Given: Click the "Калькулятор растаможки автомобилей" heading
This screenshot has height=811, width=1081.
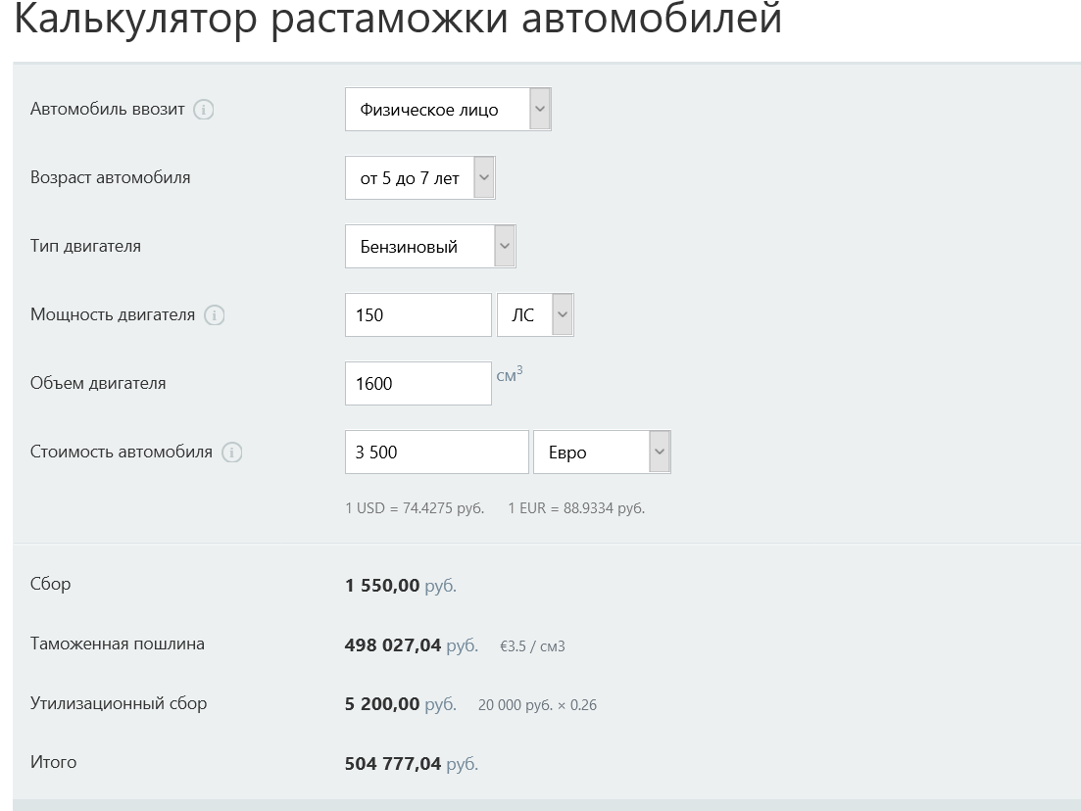Looking at the screenshot, I should (398, 20).
